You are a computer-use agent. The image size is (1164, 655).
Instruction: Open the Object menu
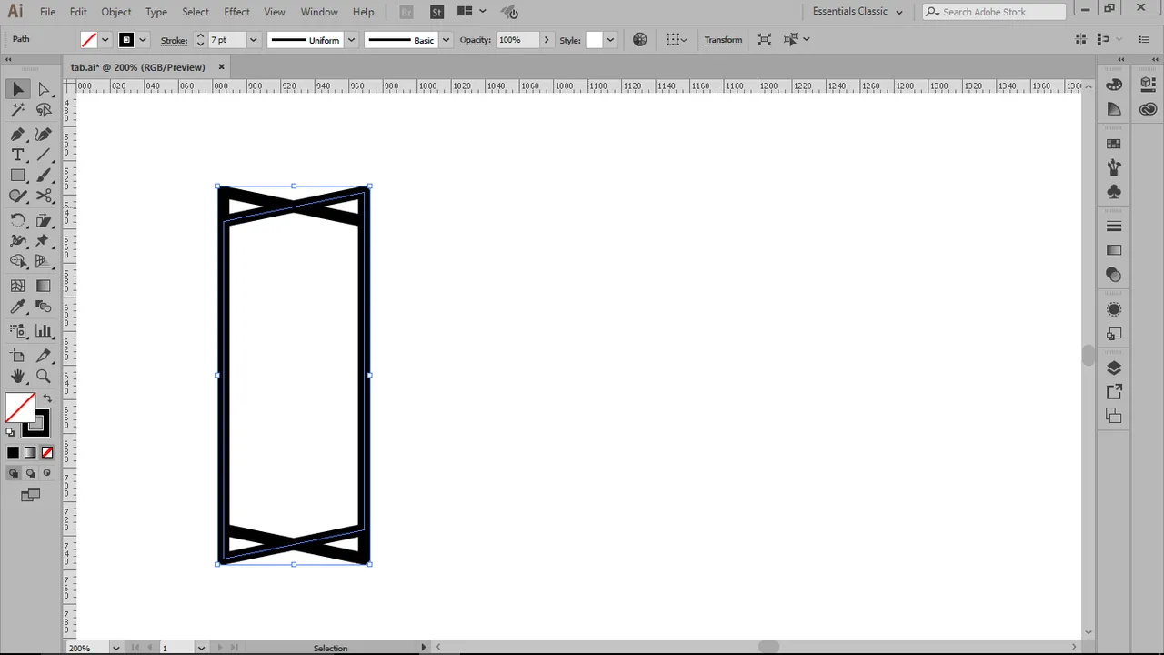[116, 12]
